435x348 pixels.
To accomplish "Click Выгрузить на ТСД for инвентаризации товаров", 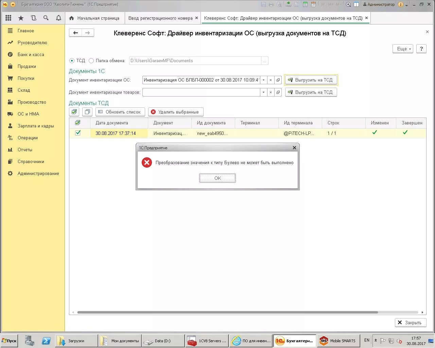I will point(311,92).
